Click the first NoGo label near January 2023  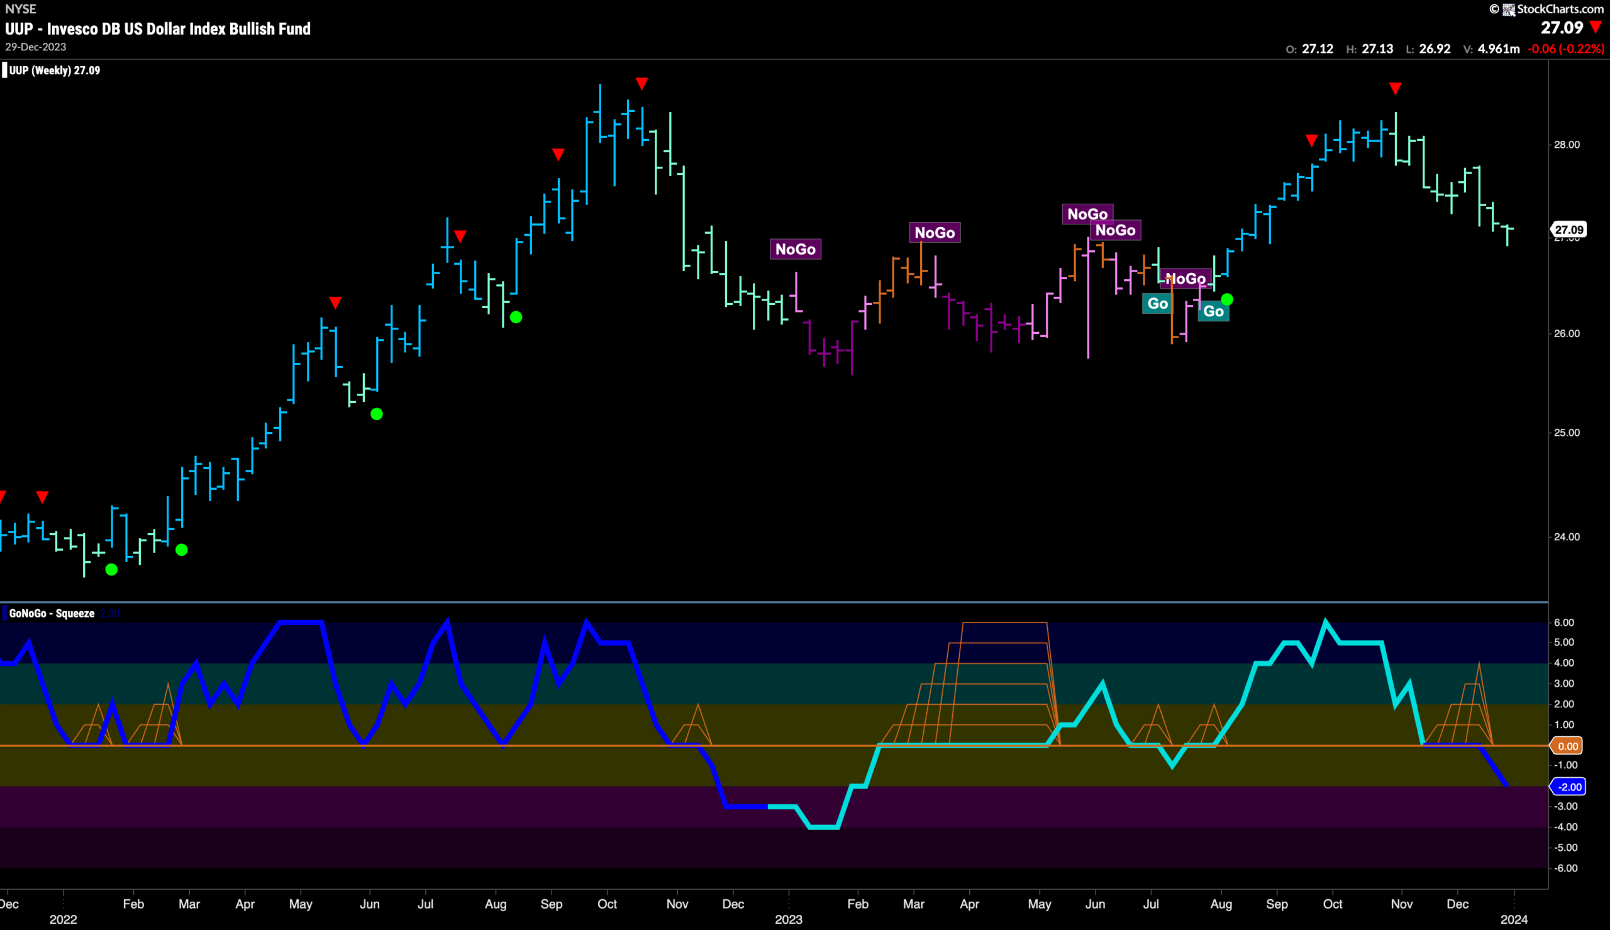(x=795, y=249)
